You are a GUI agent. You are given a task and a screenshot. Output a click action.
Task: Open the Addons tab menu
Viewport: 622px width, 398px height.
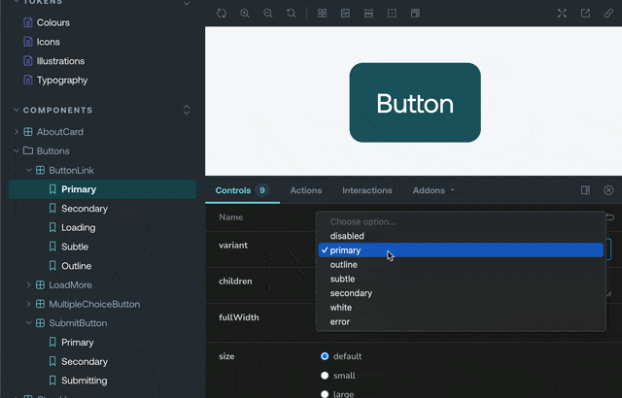[x=433, y=190]
